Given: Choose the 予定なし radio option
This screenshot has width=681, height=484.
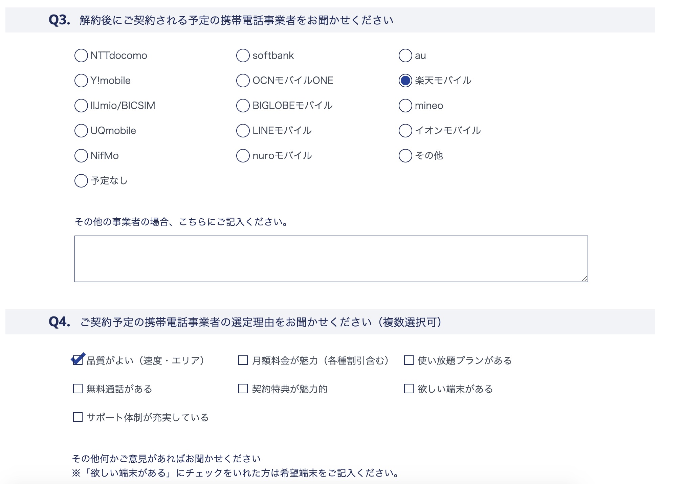Looking at the screenshot, I should [x=81, y=181].
